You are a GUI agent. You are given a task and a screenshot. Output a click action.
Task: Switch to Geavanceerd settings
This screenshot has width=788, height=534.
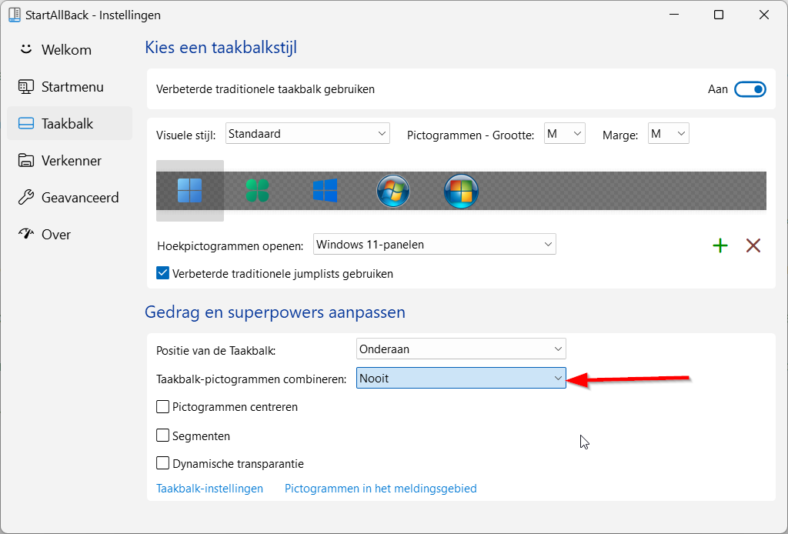(69, 198)
